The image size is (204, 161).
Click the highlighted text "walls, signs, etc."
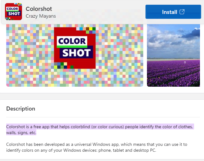point(21,133)
